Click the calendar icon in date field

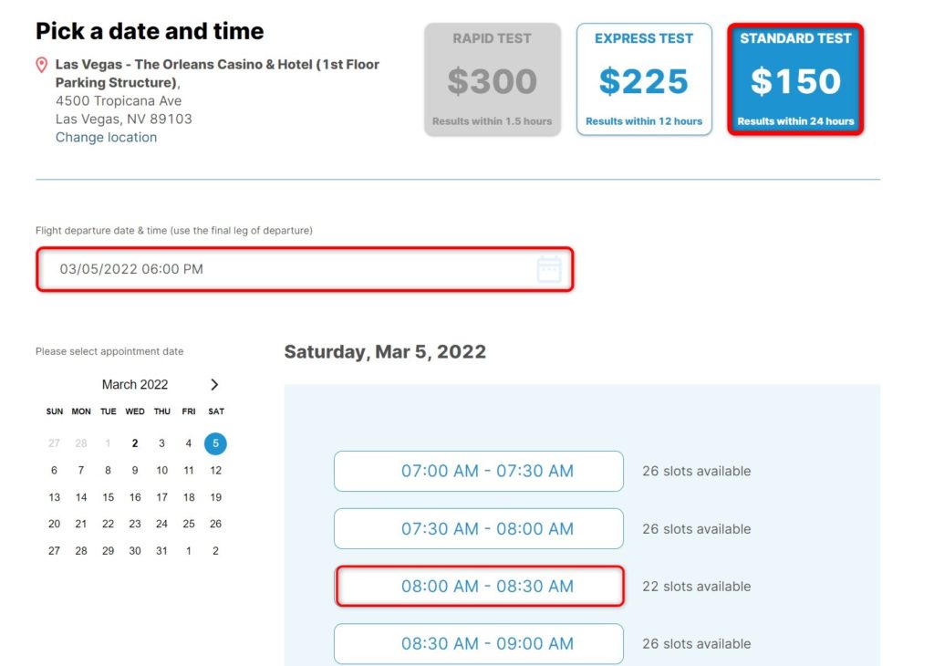[549, 269]
